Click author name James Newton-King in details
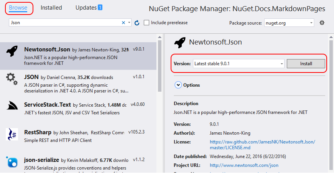334x173 pixels. pyautogui.click(x=230, y=133)
